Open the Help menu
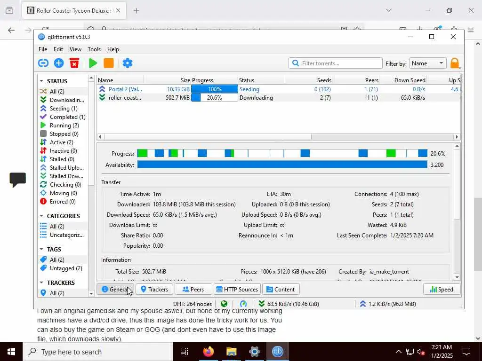 [113, 49]
